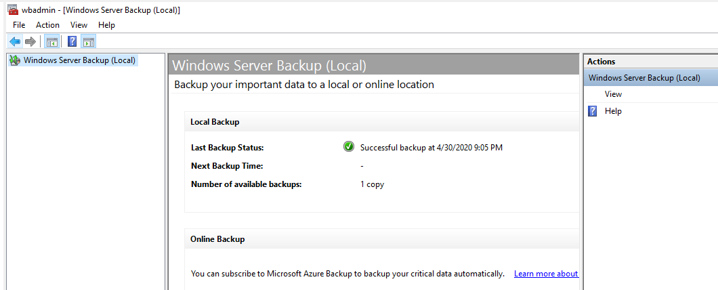Open the Action menu
718x290 pixels.
(x=47, y=25)
